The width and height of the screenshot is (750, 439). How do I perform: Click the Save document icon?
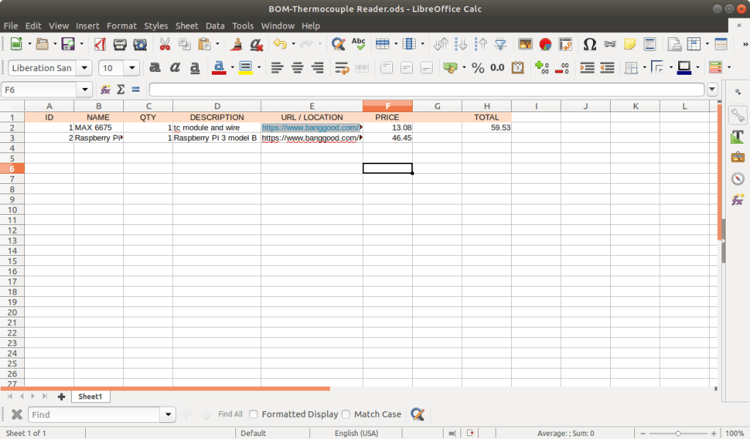pos(67,44)
